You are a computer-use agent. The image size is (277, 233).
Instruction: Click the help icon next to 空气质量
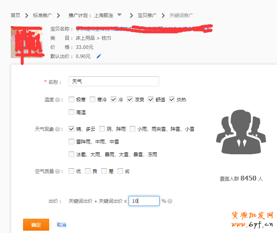[x=57, y=171]
